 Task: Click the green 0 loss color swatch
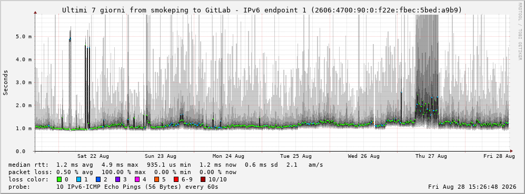coord(60,180)
